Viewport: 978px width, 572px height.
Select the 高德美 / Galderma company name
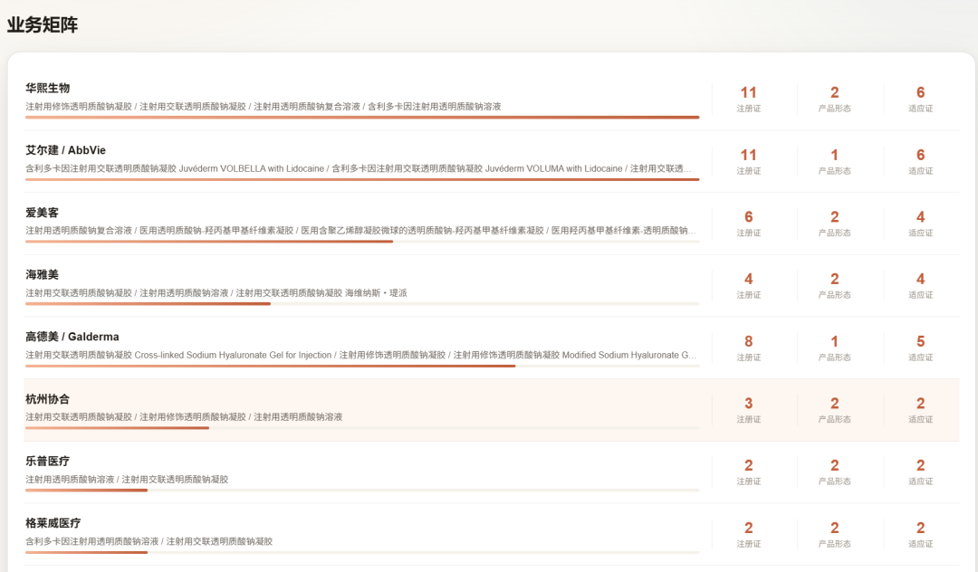point(72,337)
